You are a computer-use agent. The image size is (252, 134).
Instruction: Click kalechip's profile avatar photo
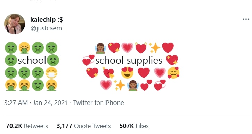[15, 24]
